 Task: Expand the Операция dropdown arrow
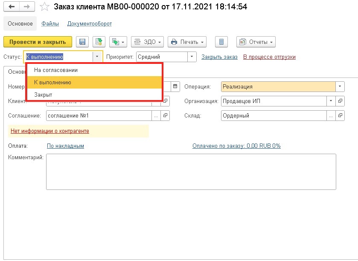[340, 86]
